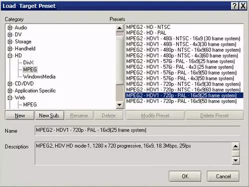Viewport: 249px width, 187px height.
Task: Choose the HDV1 720p PAL 50 frame preset
Action: 181,101
